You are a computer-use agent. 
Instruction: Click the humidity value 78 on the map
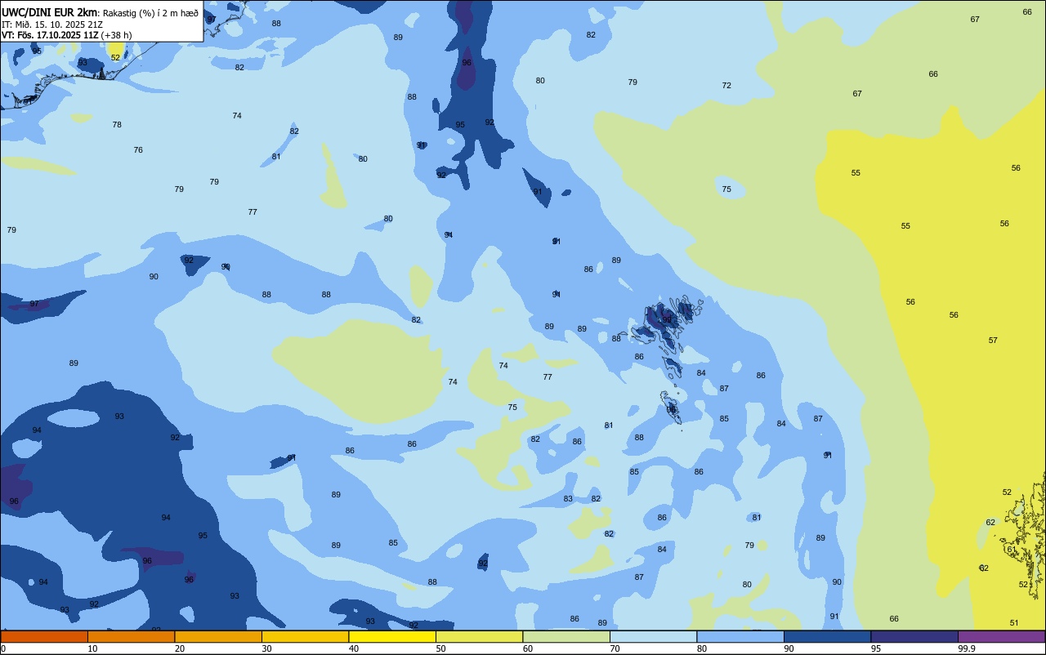[117, 124]
